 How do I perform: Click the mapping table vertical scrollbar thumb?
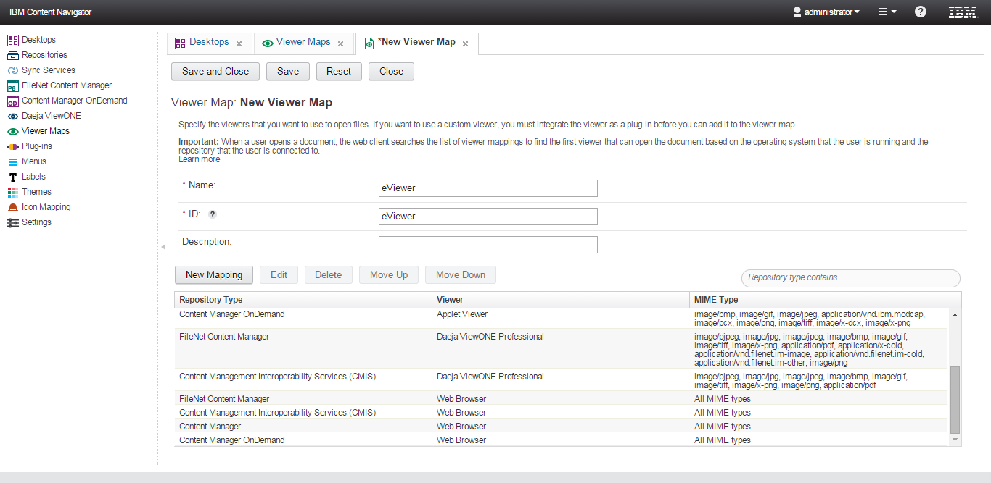(955, 398)
